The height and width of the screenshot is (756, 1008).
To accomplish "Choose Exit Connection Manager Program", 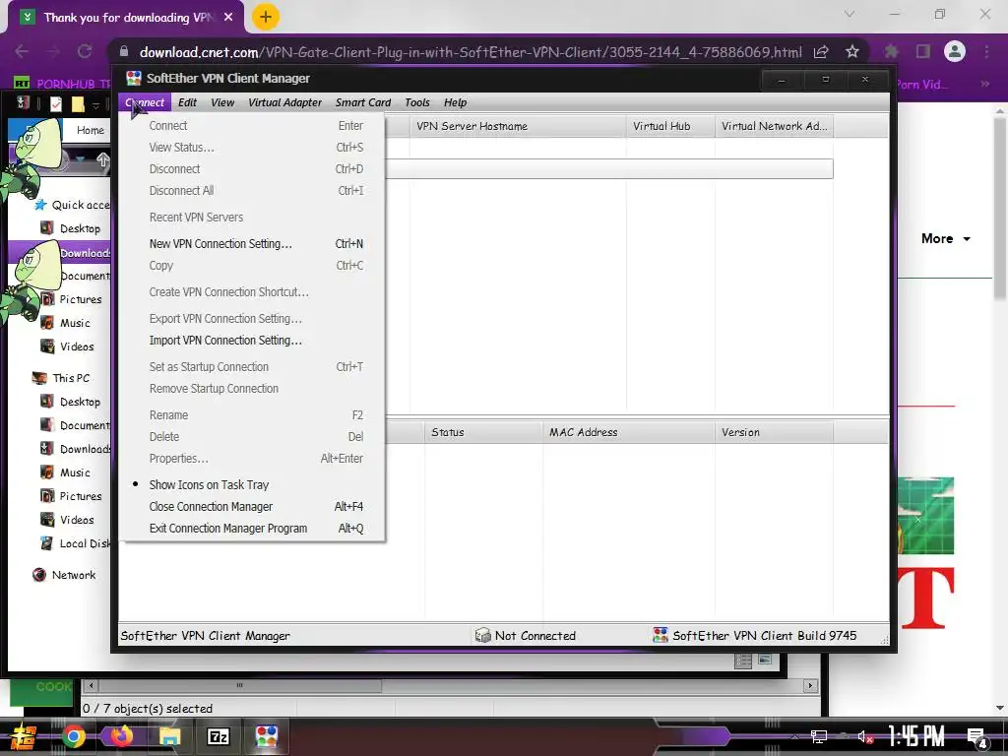I will point(255,529).
